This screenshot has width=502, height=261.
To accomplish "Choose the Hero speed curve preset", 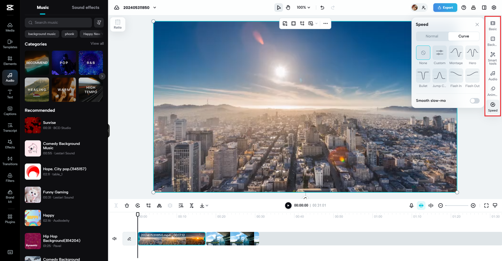I will [472, 53].
